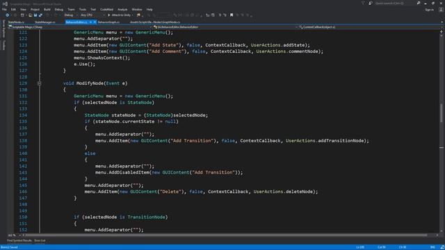Click the icon right of Attach to Unity

click(138, 15)
